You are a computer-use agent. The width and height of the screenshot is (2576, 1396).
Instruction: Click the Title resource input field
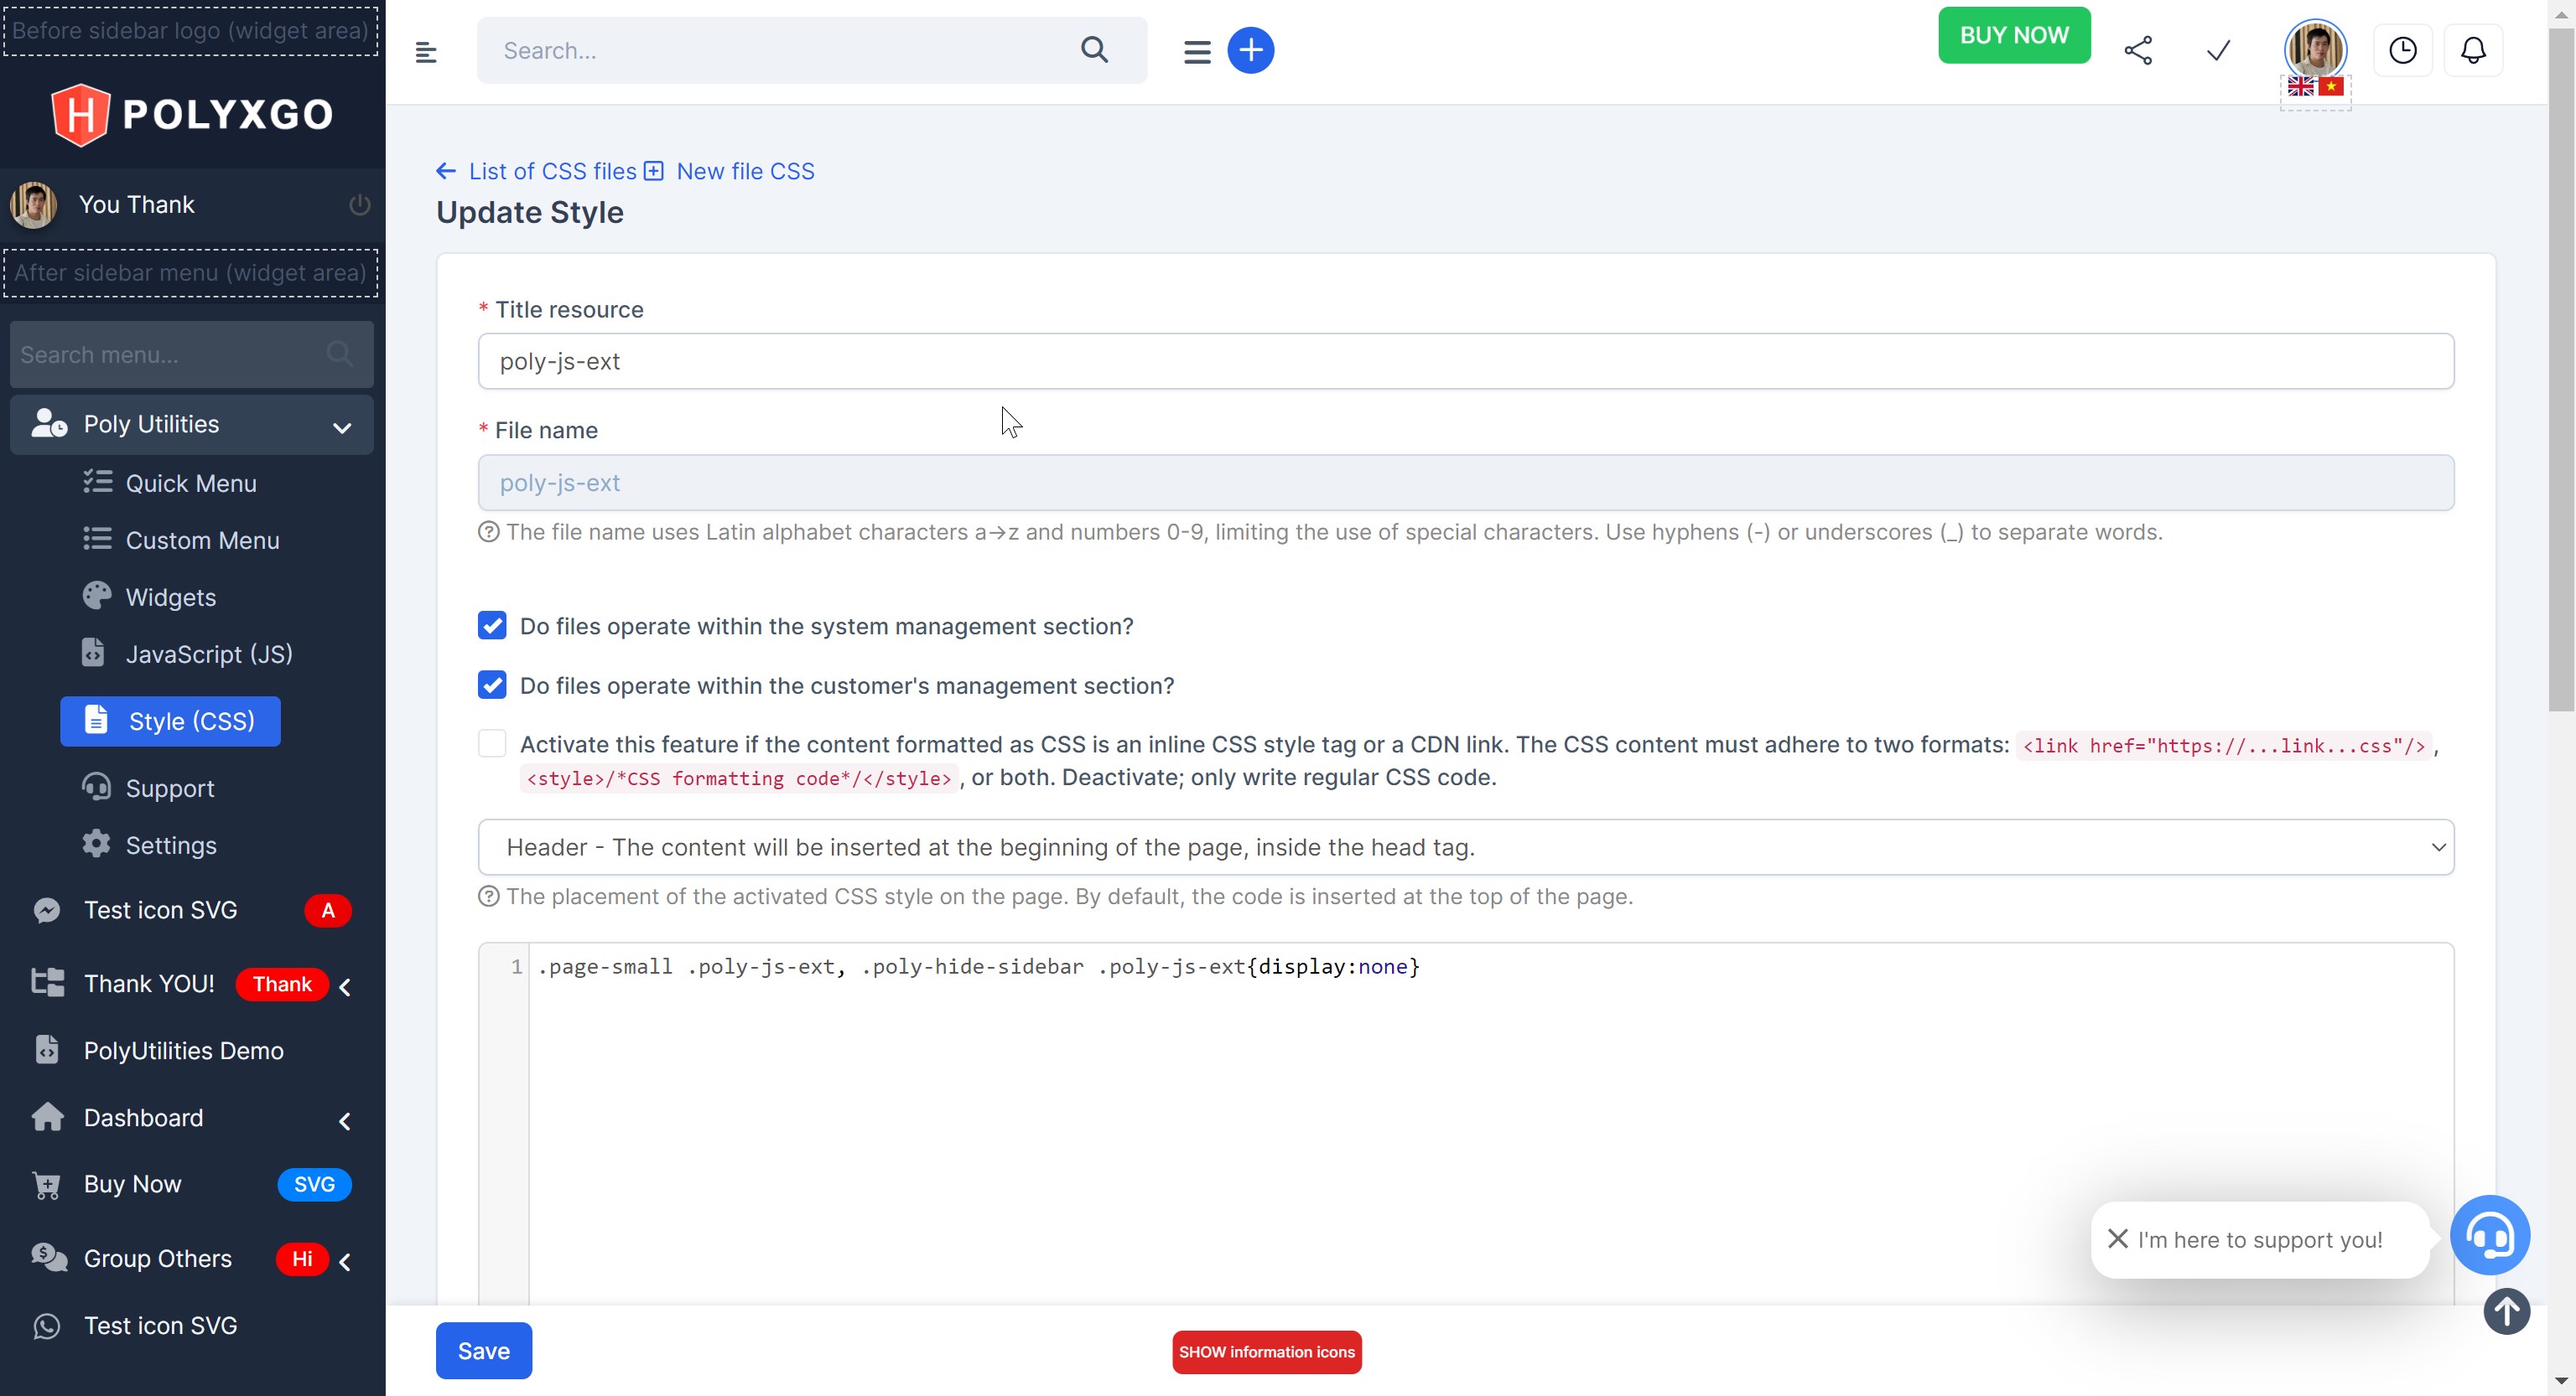[x=1465, y=361]
